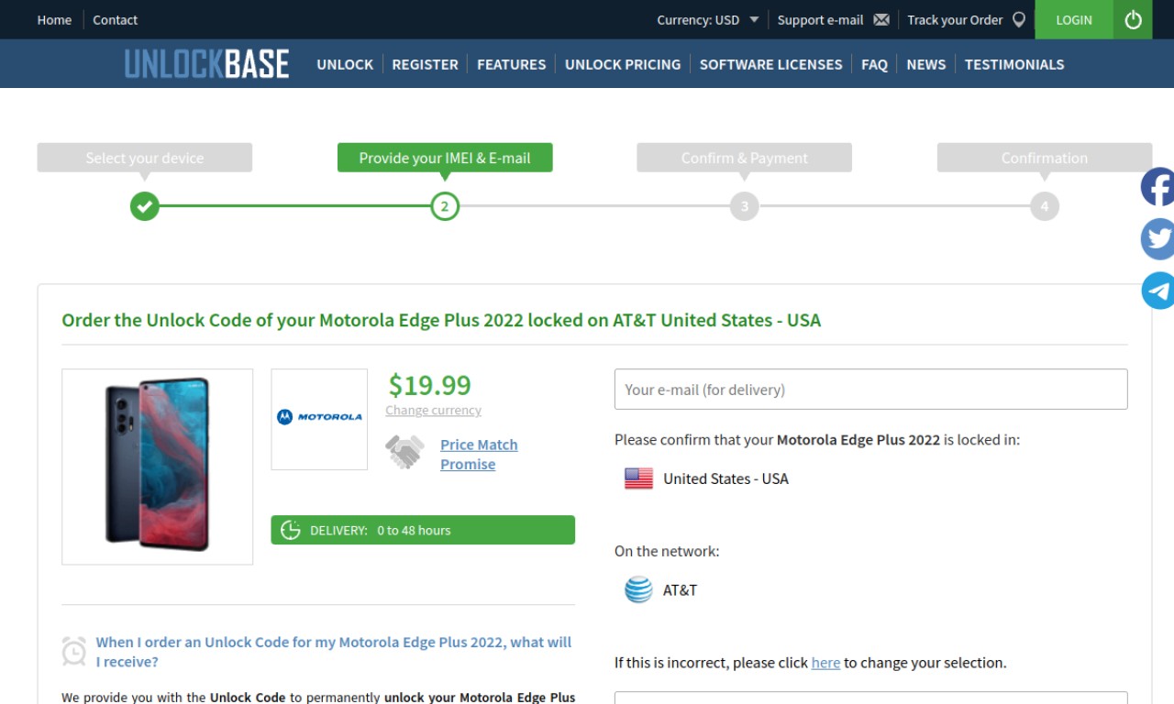
Task: Click the 'Order the Unlock Code' page heading
Action: (x=441, y=320)
